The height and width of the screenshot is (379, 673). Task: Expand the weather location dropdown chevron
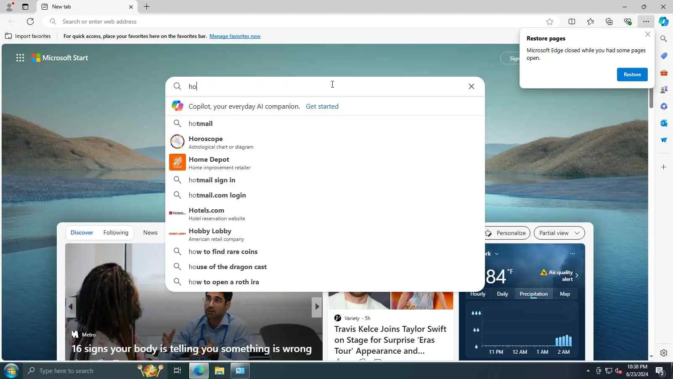coord(497,254)
